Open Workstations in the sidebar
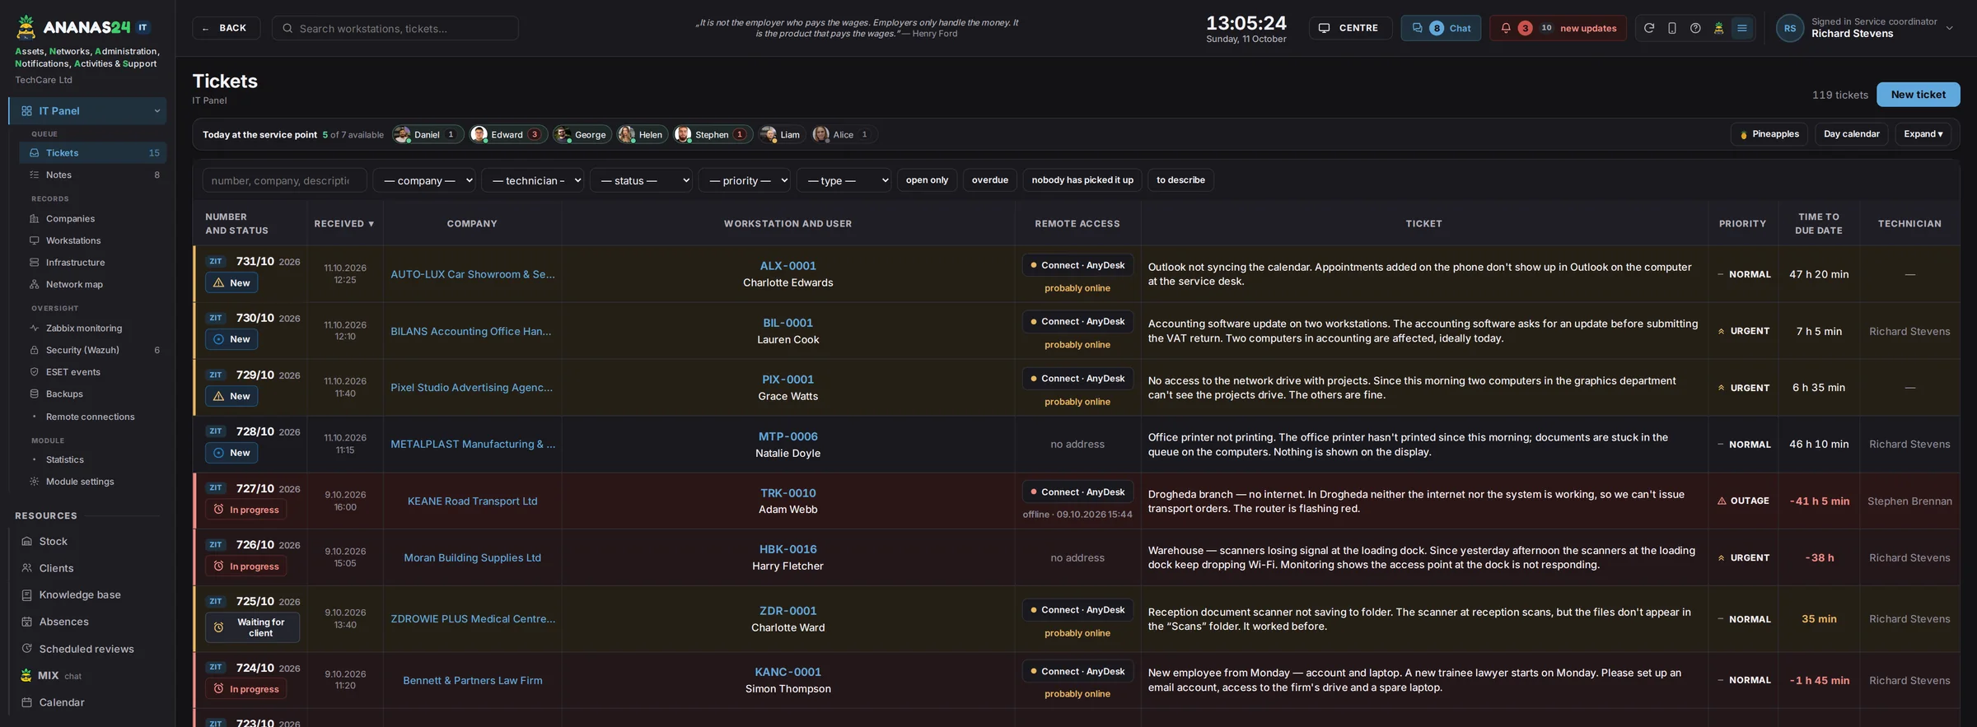Viewport: 1977px width, 727px height. click(92, 240)
